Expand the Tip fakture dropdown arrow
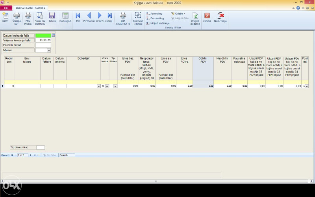This screenshot has height=197, width=315. pos(115,86)
